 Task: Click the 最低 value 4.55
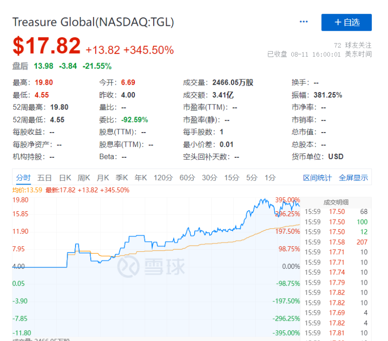(x=41, y=95)
